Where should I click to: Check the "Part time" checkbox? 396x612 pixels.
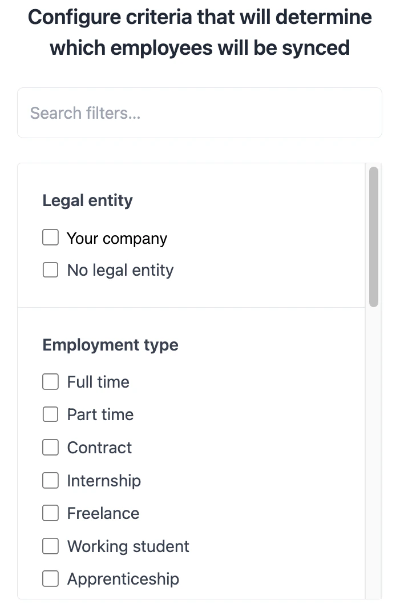tap(50, 414)
